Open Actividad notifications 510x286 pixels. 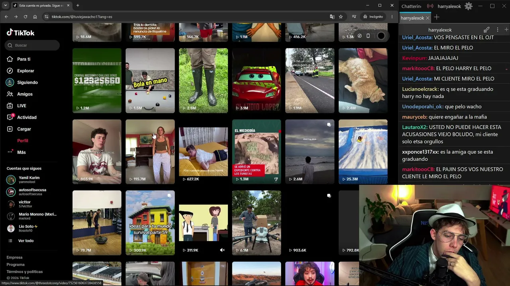(x=27, y=118)
